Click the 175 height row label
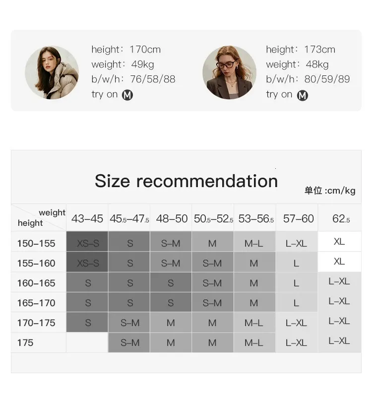 pyautogui.click(x=25, y=342)
